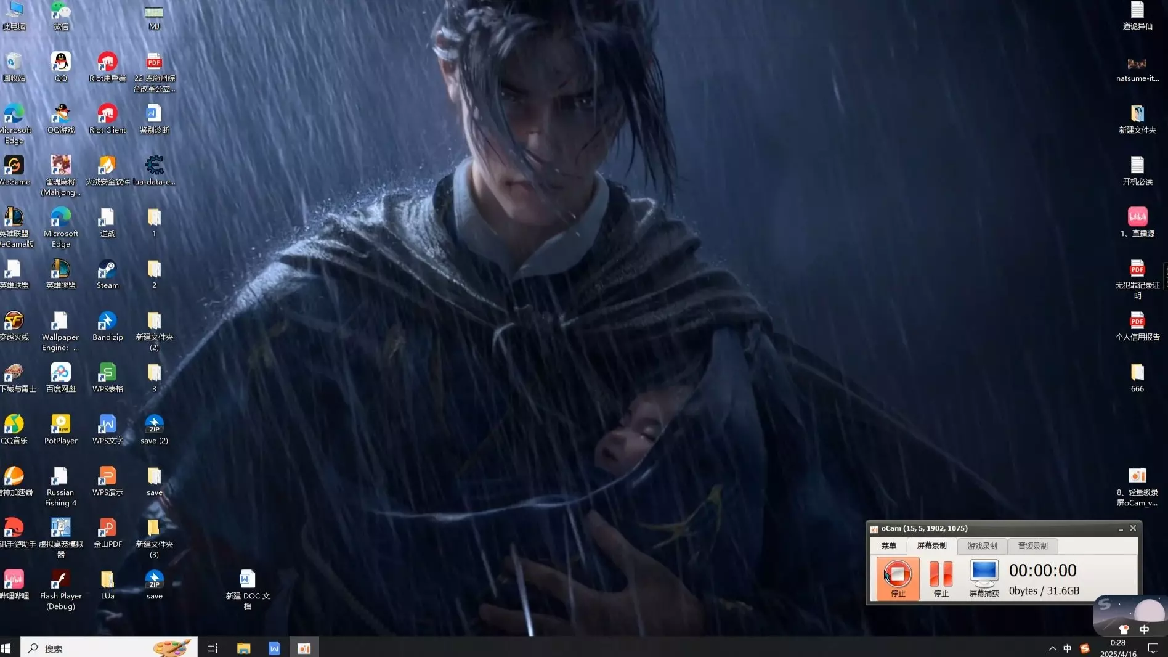Switch to the 音频录制 tab in oCam
Screen dimensions: 1168x657
pyautogui.click(x=1032, y=545)
